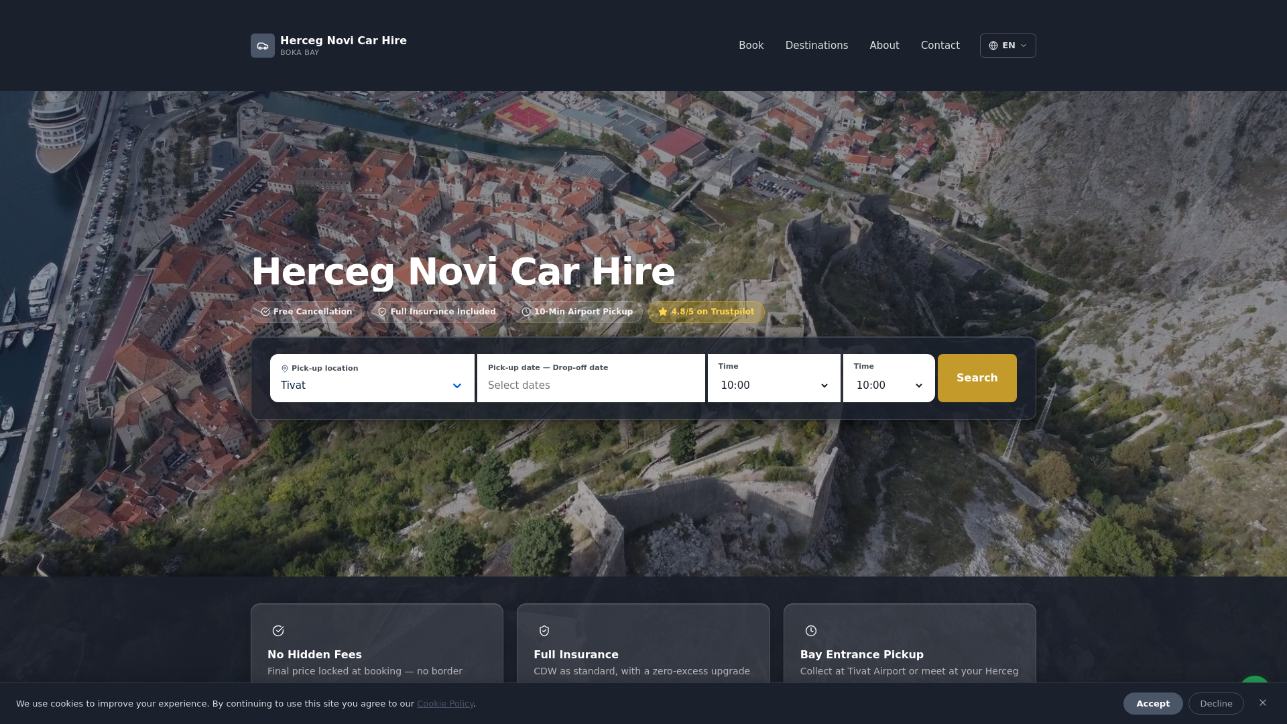Image resolution: width=1287 pixels, height=724 pixels.
Task: Select Contact in the top navigation
Action: (940, 46)
